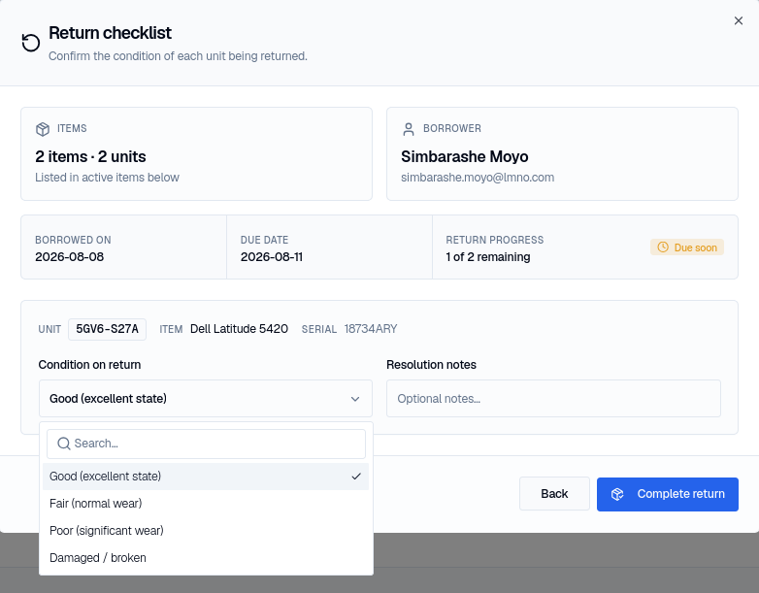Screen dimensions: 759x593
Task: Click serial number 18734ARY
Action: click(371, 329)
